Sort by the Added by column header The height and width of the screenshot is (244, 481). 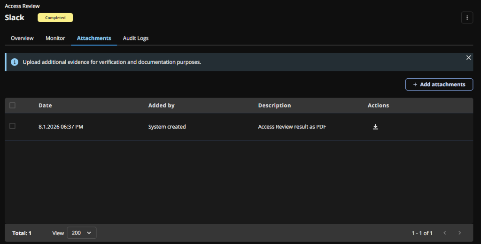161,106
